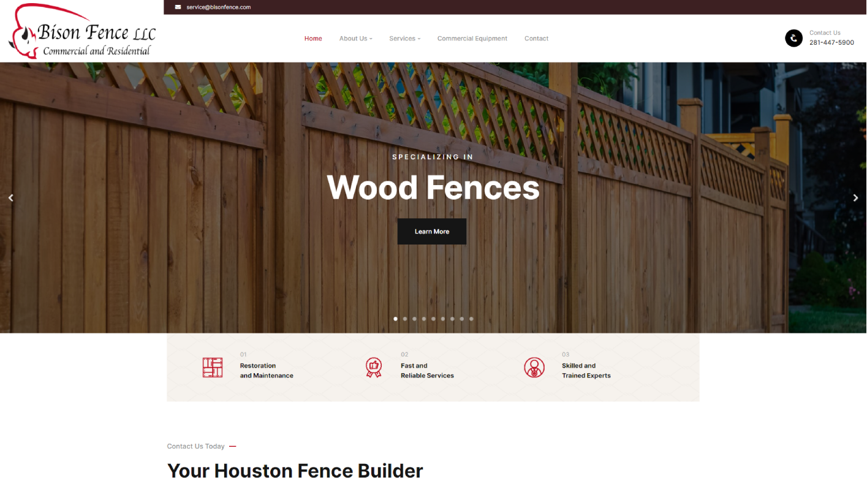Click the right carousel arrow
The width and height of the screenshot is (867, 497).
855,197
